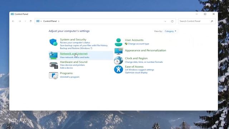Click Let Windows suggest settings
Image resolution: width=229 pixels, height=129 pixels.
click(x=140, y=70)
